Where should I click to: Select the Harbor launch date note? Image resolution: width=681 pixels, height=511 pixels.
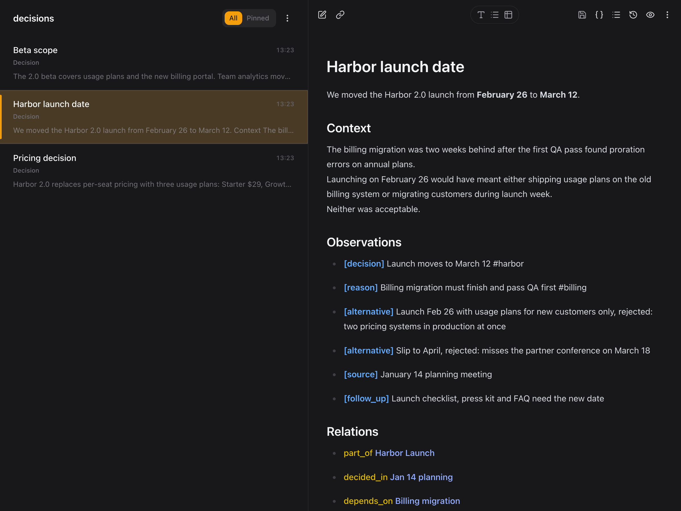(x=154, y=117)
